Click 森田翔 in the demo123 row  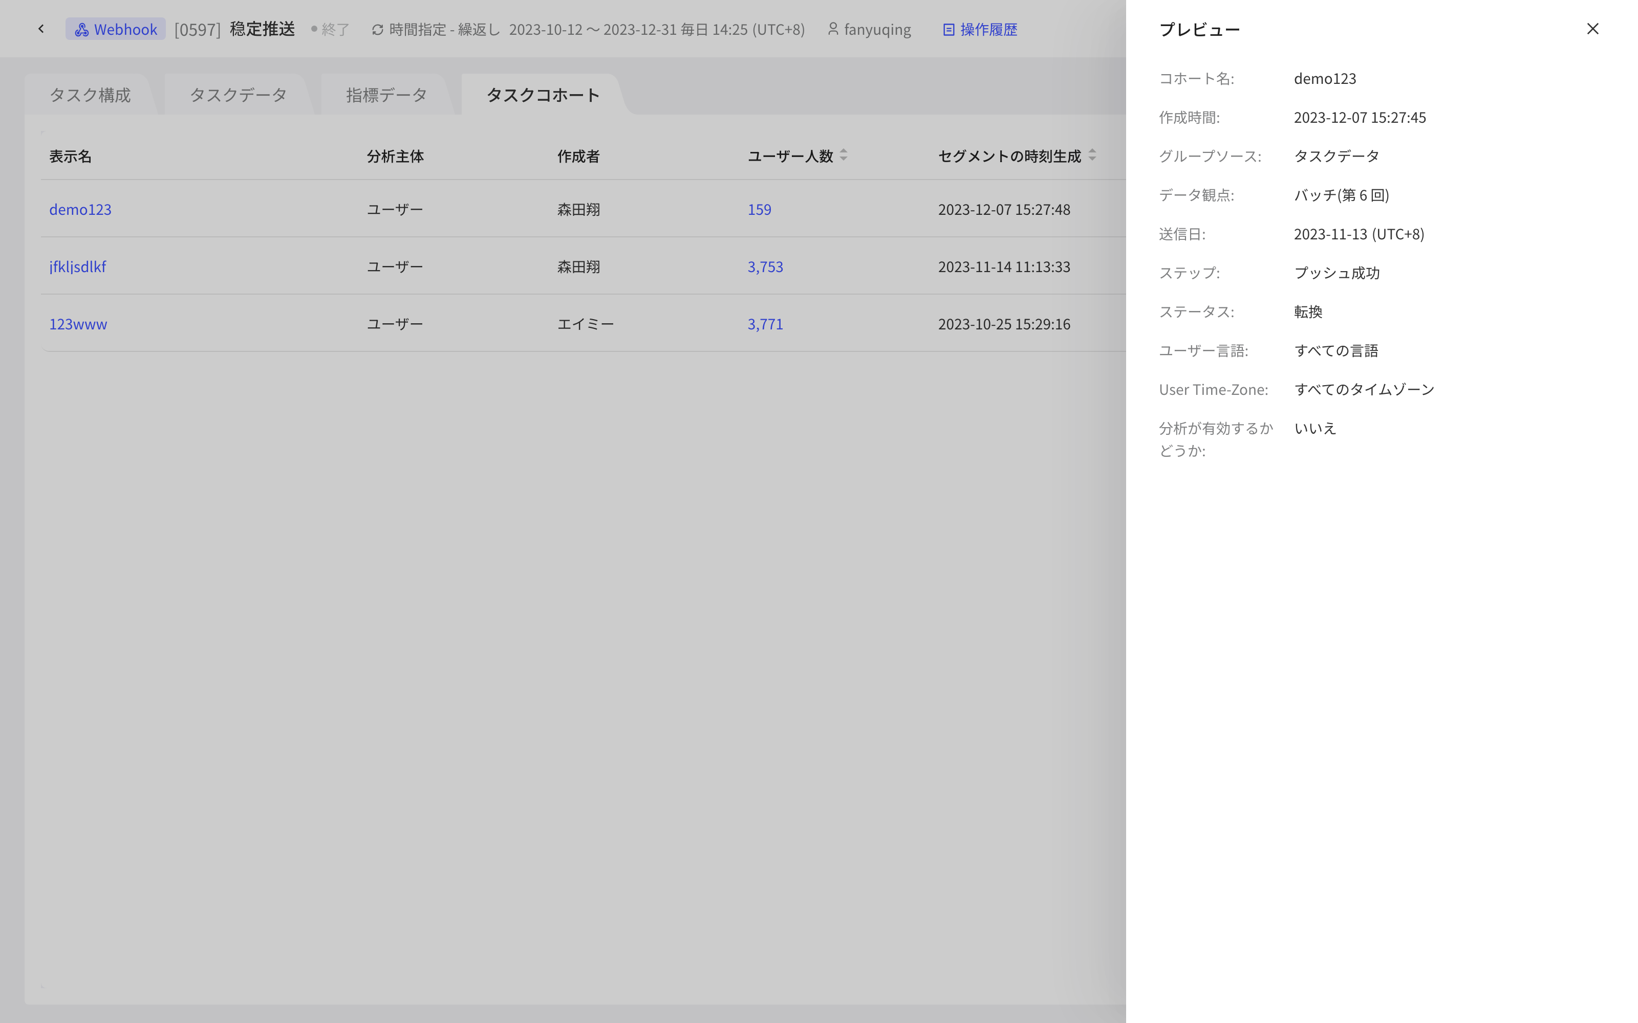pyautogui.click(x=579, y=209)
